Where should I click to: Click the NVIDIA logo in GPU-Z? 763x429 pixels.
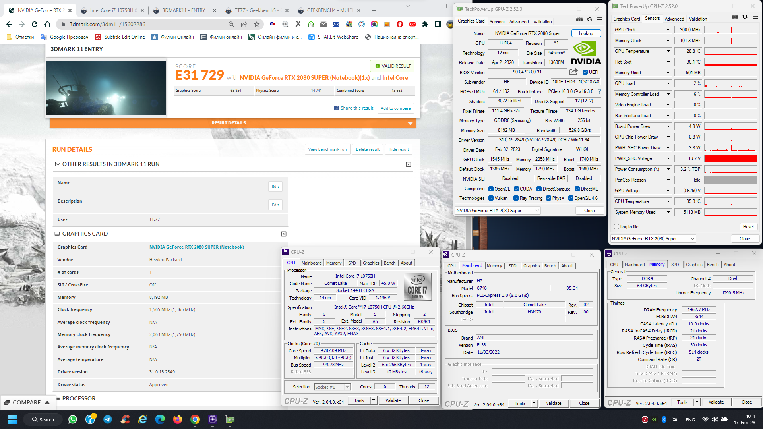pyautogui.click(x=586, y=54)
